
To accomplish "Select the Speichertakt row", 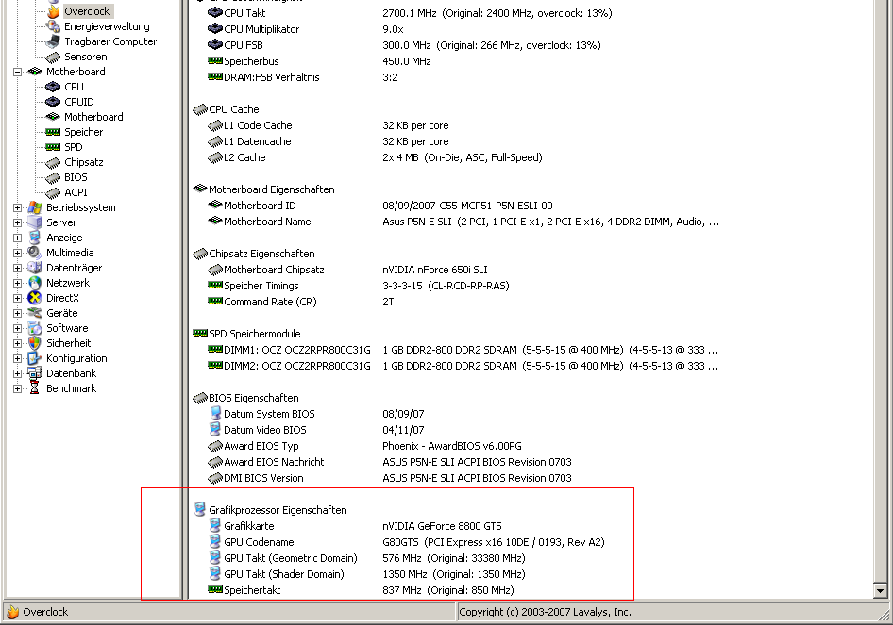I will (x=362, y=590).
